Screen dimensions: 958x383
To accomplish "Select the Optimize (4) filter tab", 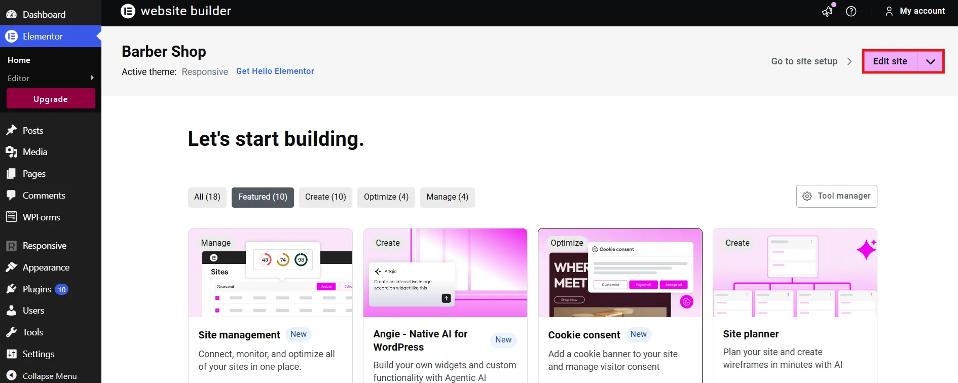I will pos(386,197).
